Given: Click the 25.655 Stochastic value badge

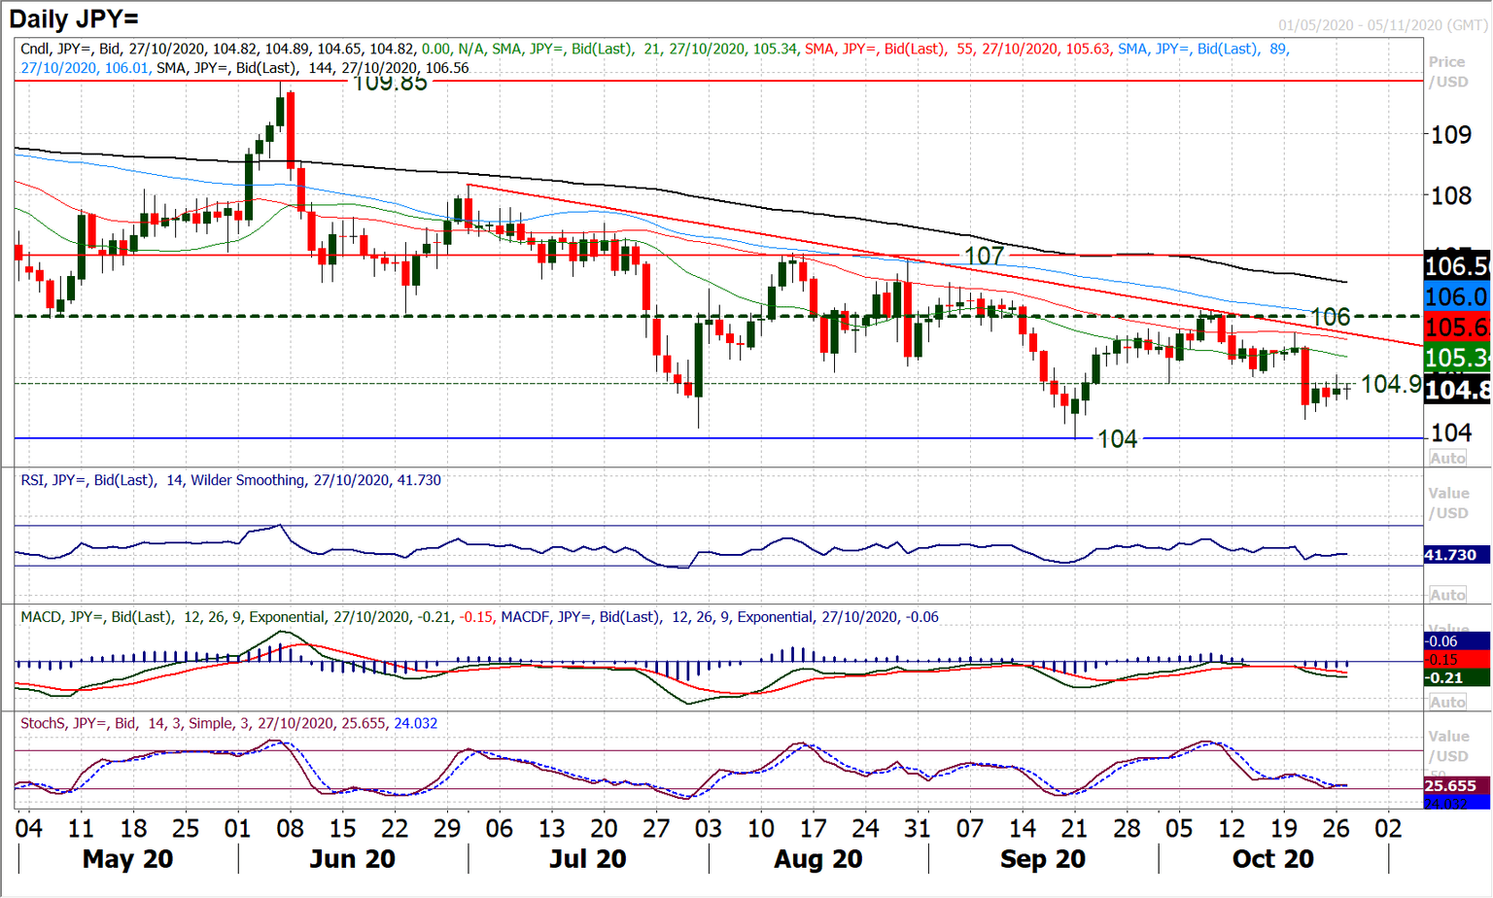Looking at the screenshot, I should pyautogui.click(x=1450, y=783).
